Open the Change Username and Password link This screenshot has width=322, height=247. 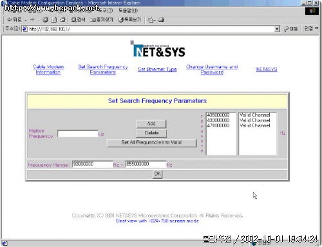[212, 69]
